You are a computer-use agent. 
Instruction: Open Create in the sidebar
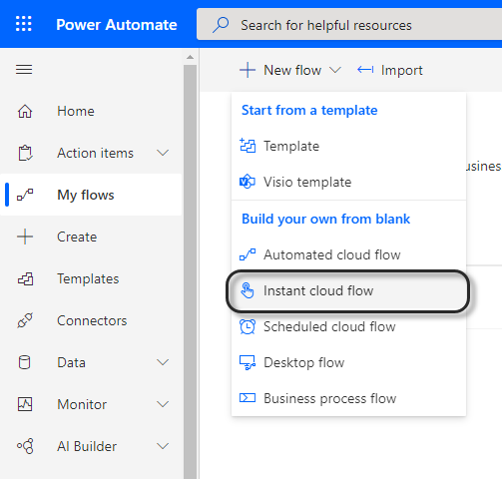coord(91,237)
